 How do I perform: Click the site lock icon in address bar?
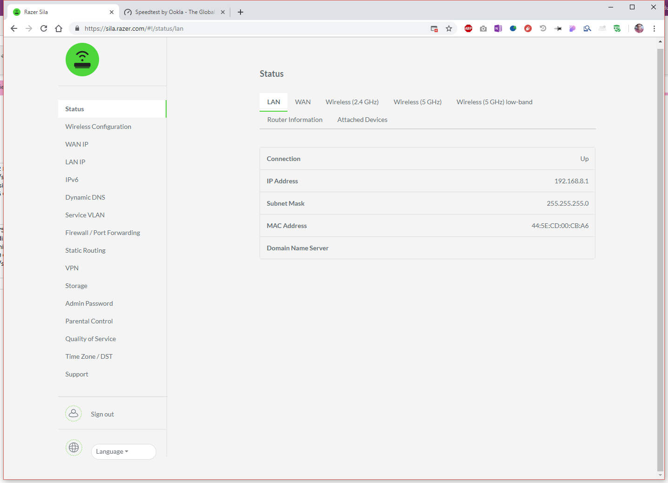77,28
